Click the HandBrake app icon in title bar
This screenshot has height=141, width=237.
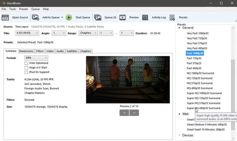[x=4, y=3]
